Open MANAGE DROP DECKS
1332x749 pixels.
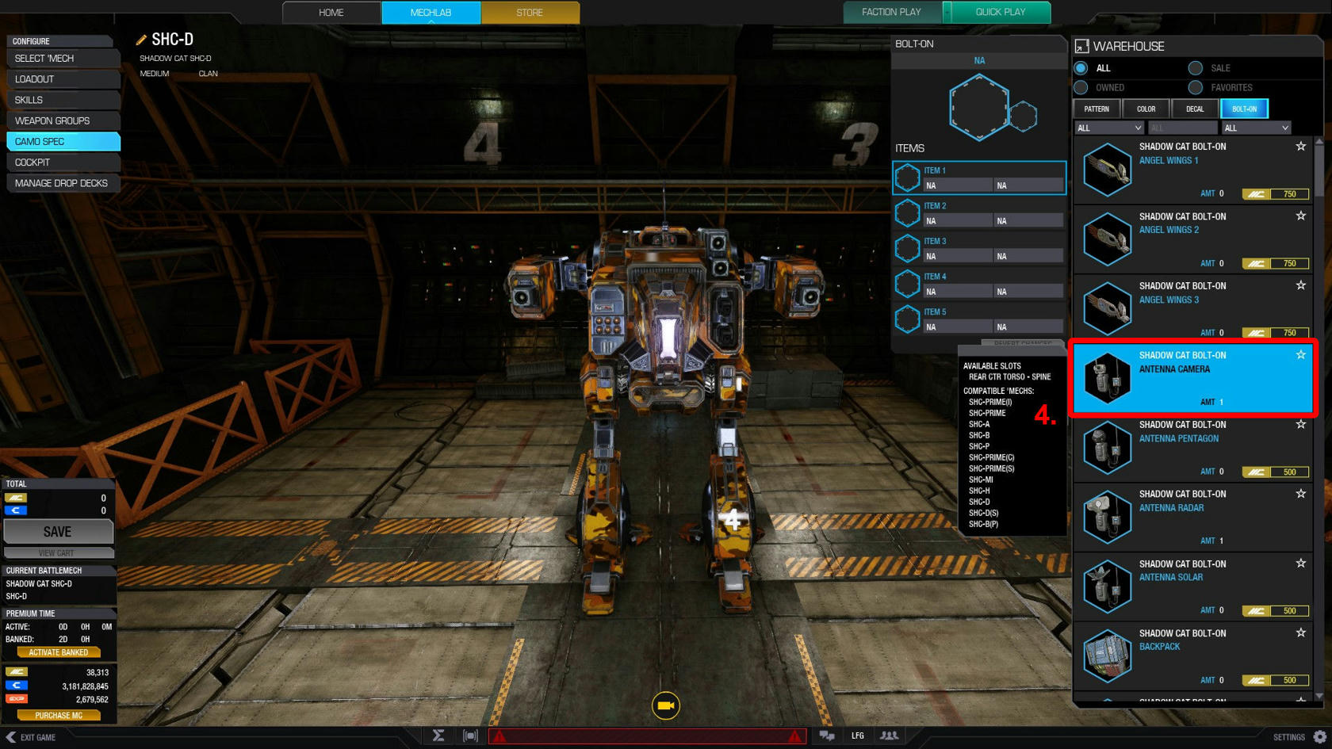click(x=63, y=183)
